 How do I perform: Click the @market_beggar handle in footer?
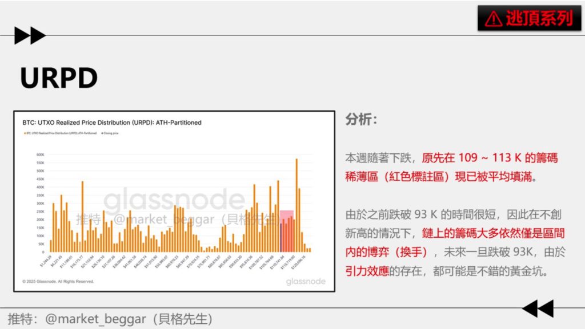coord(98,319)
